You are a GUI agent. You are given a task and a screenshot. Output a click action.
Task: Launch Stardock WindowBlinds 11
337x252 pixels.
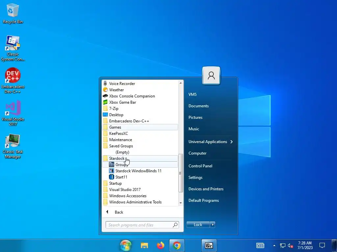pyautogui.click(x=140, y=171)
